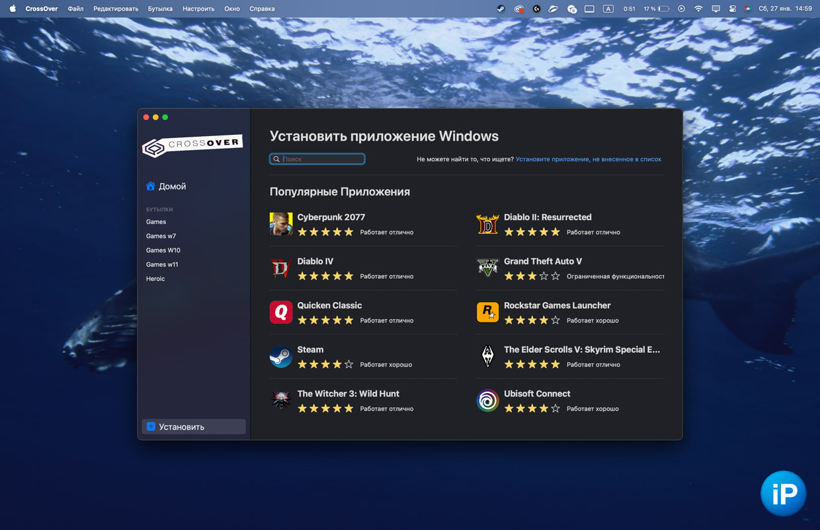Select the Games W10 bottle
Image resolution: width=820 pixels, height=530 pixels.
point(163,250)
